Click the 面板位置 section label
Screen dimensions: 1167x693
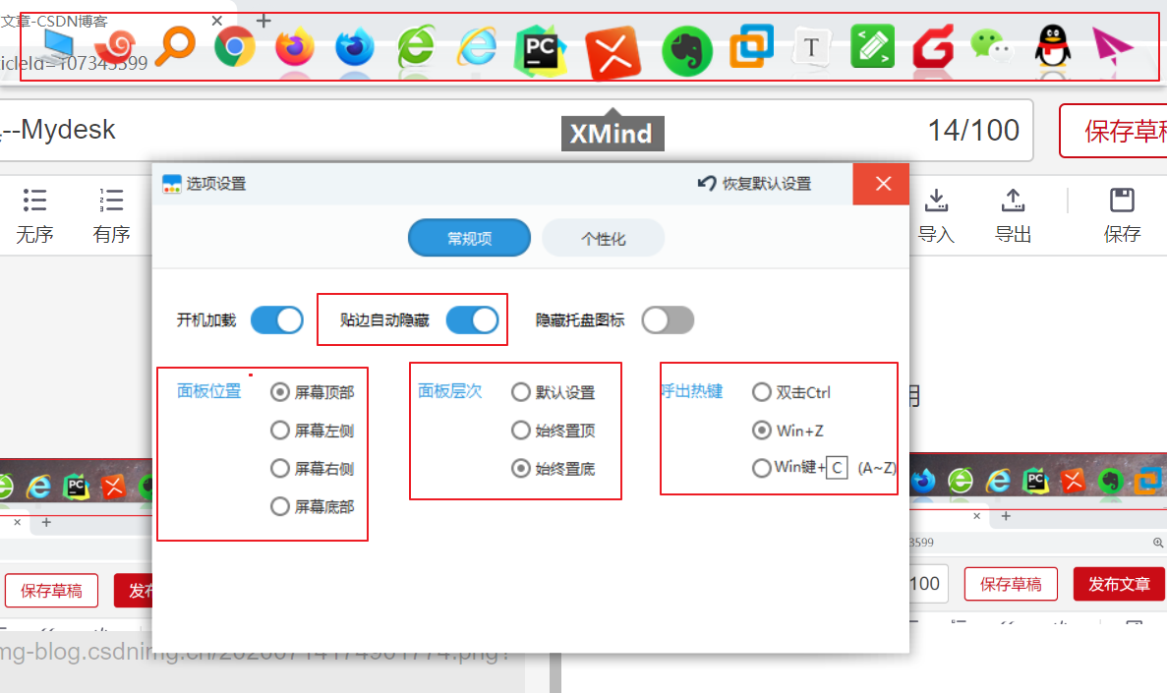[x=208, y=391]
